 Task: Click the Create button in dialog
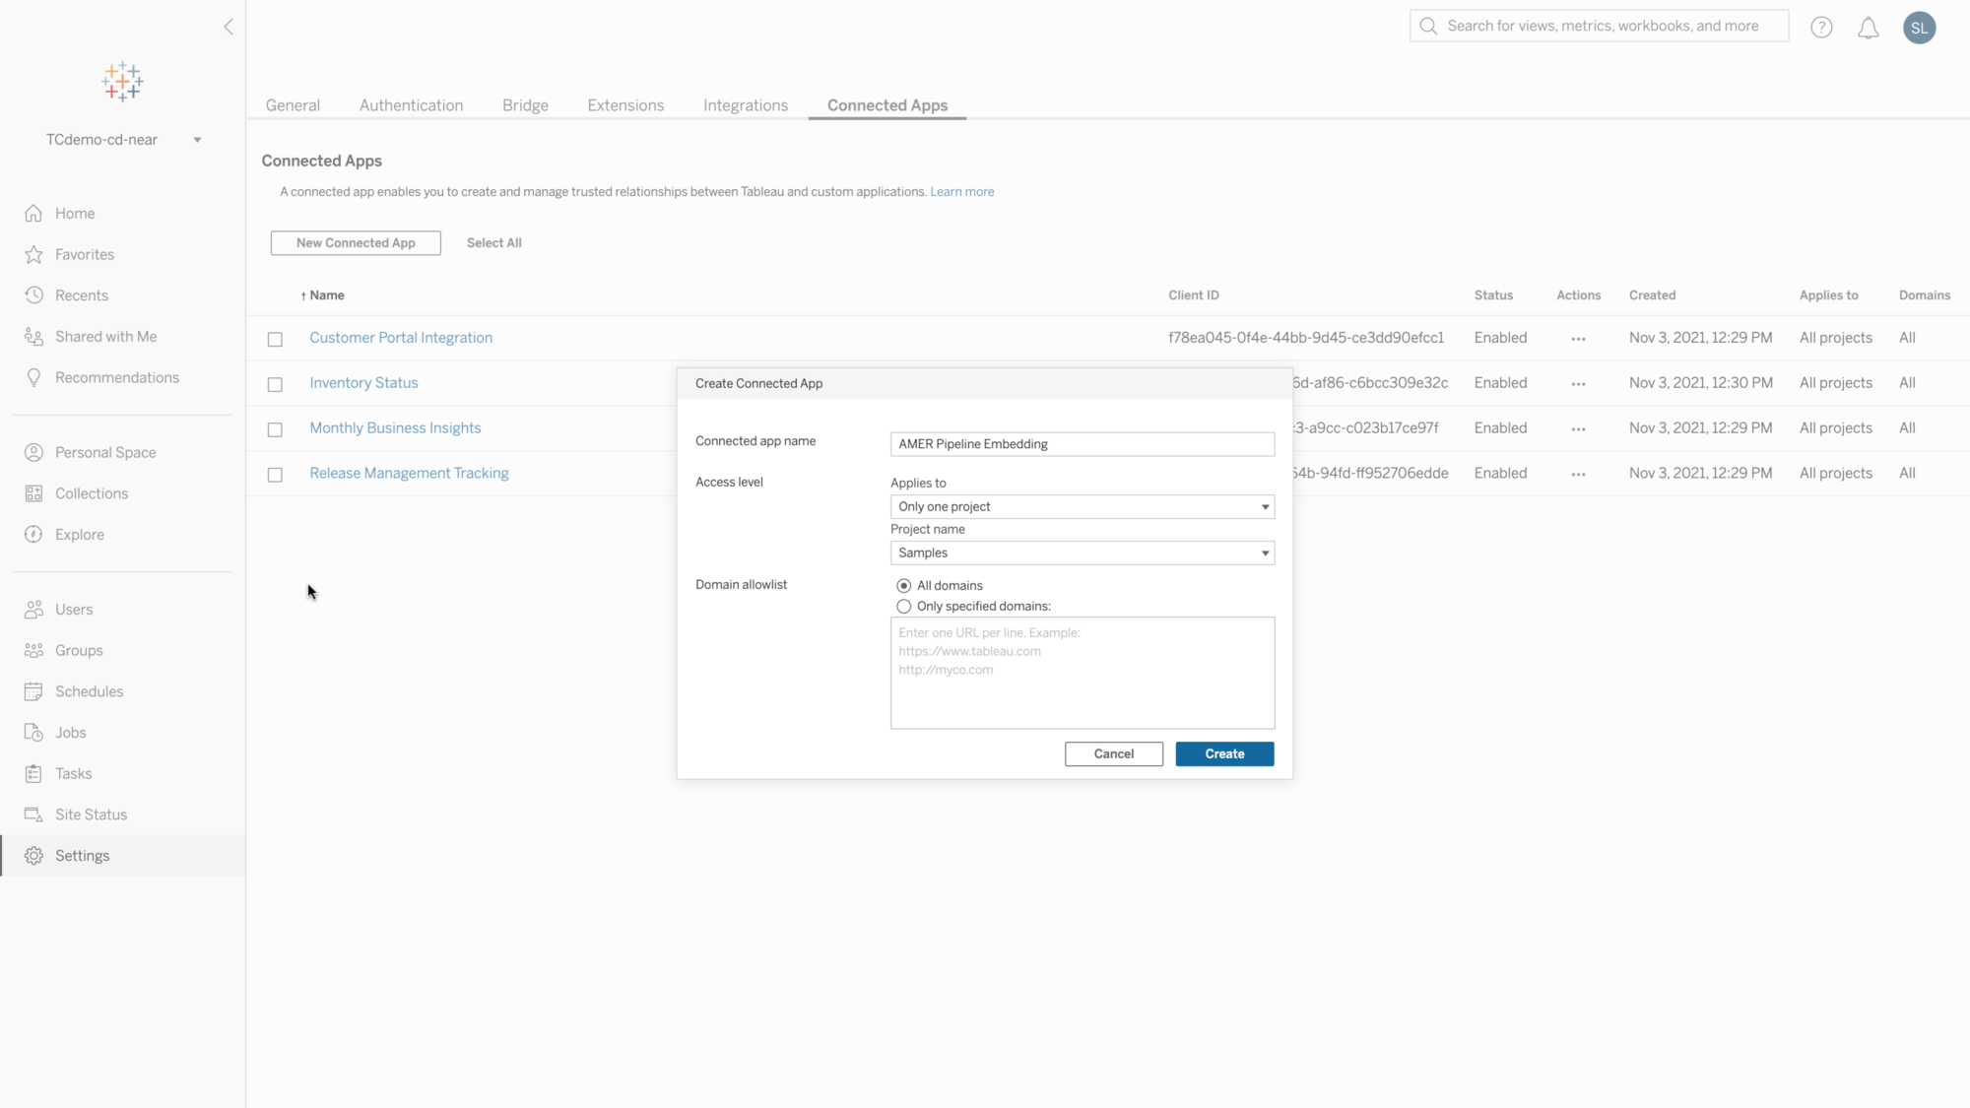pyautogui.click(x=1224, y=753)
